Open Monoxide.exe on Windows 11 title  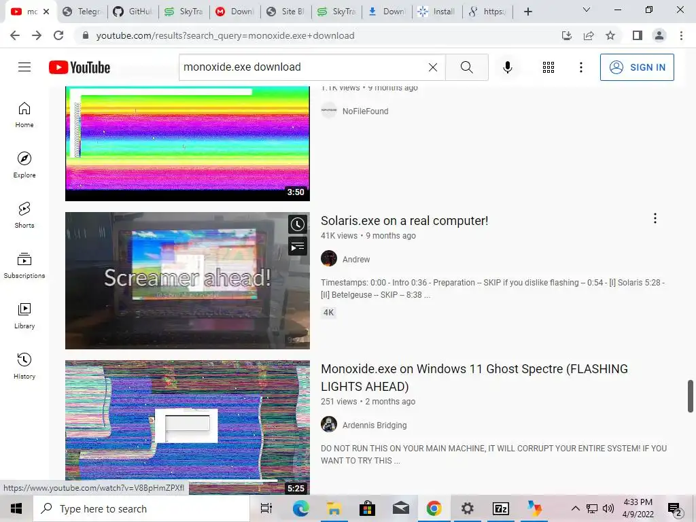[474, 377]
